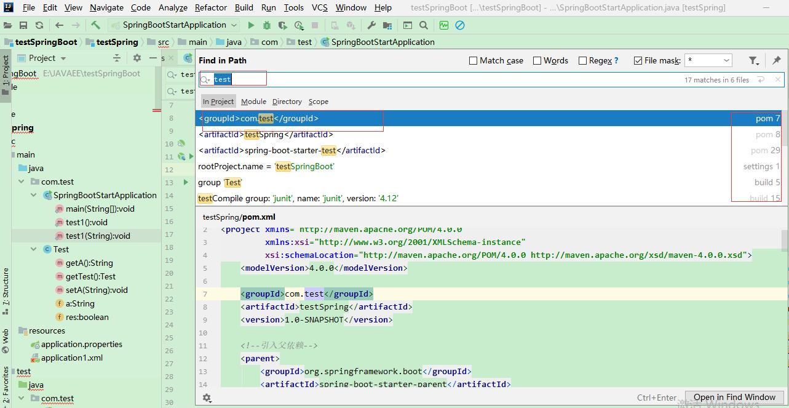Collapse all in Project panel
The width and height of the screenshot is (789, 408).
[x=117, y=58]
